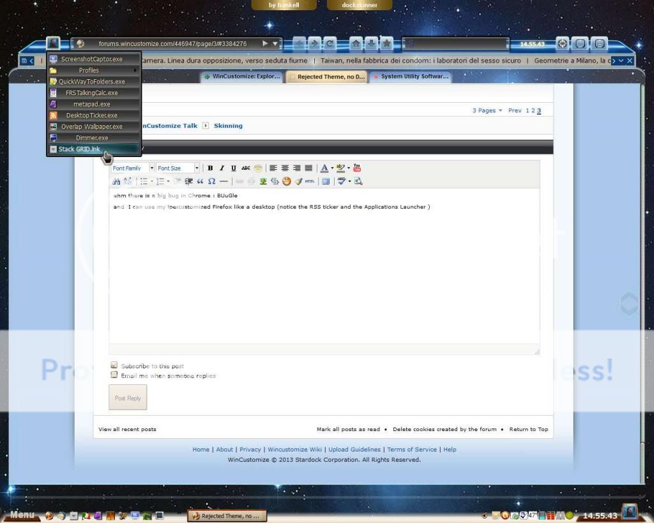Reload the page with the refresh button

(330, 43)
